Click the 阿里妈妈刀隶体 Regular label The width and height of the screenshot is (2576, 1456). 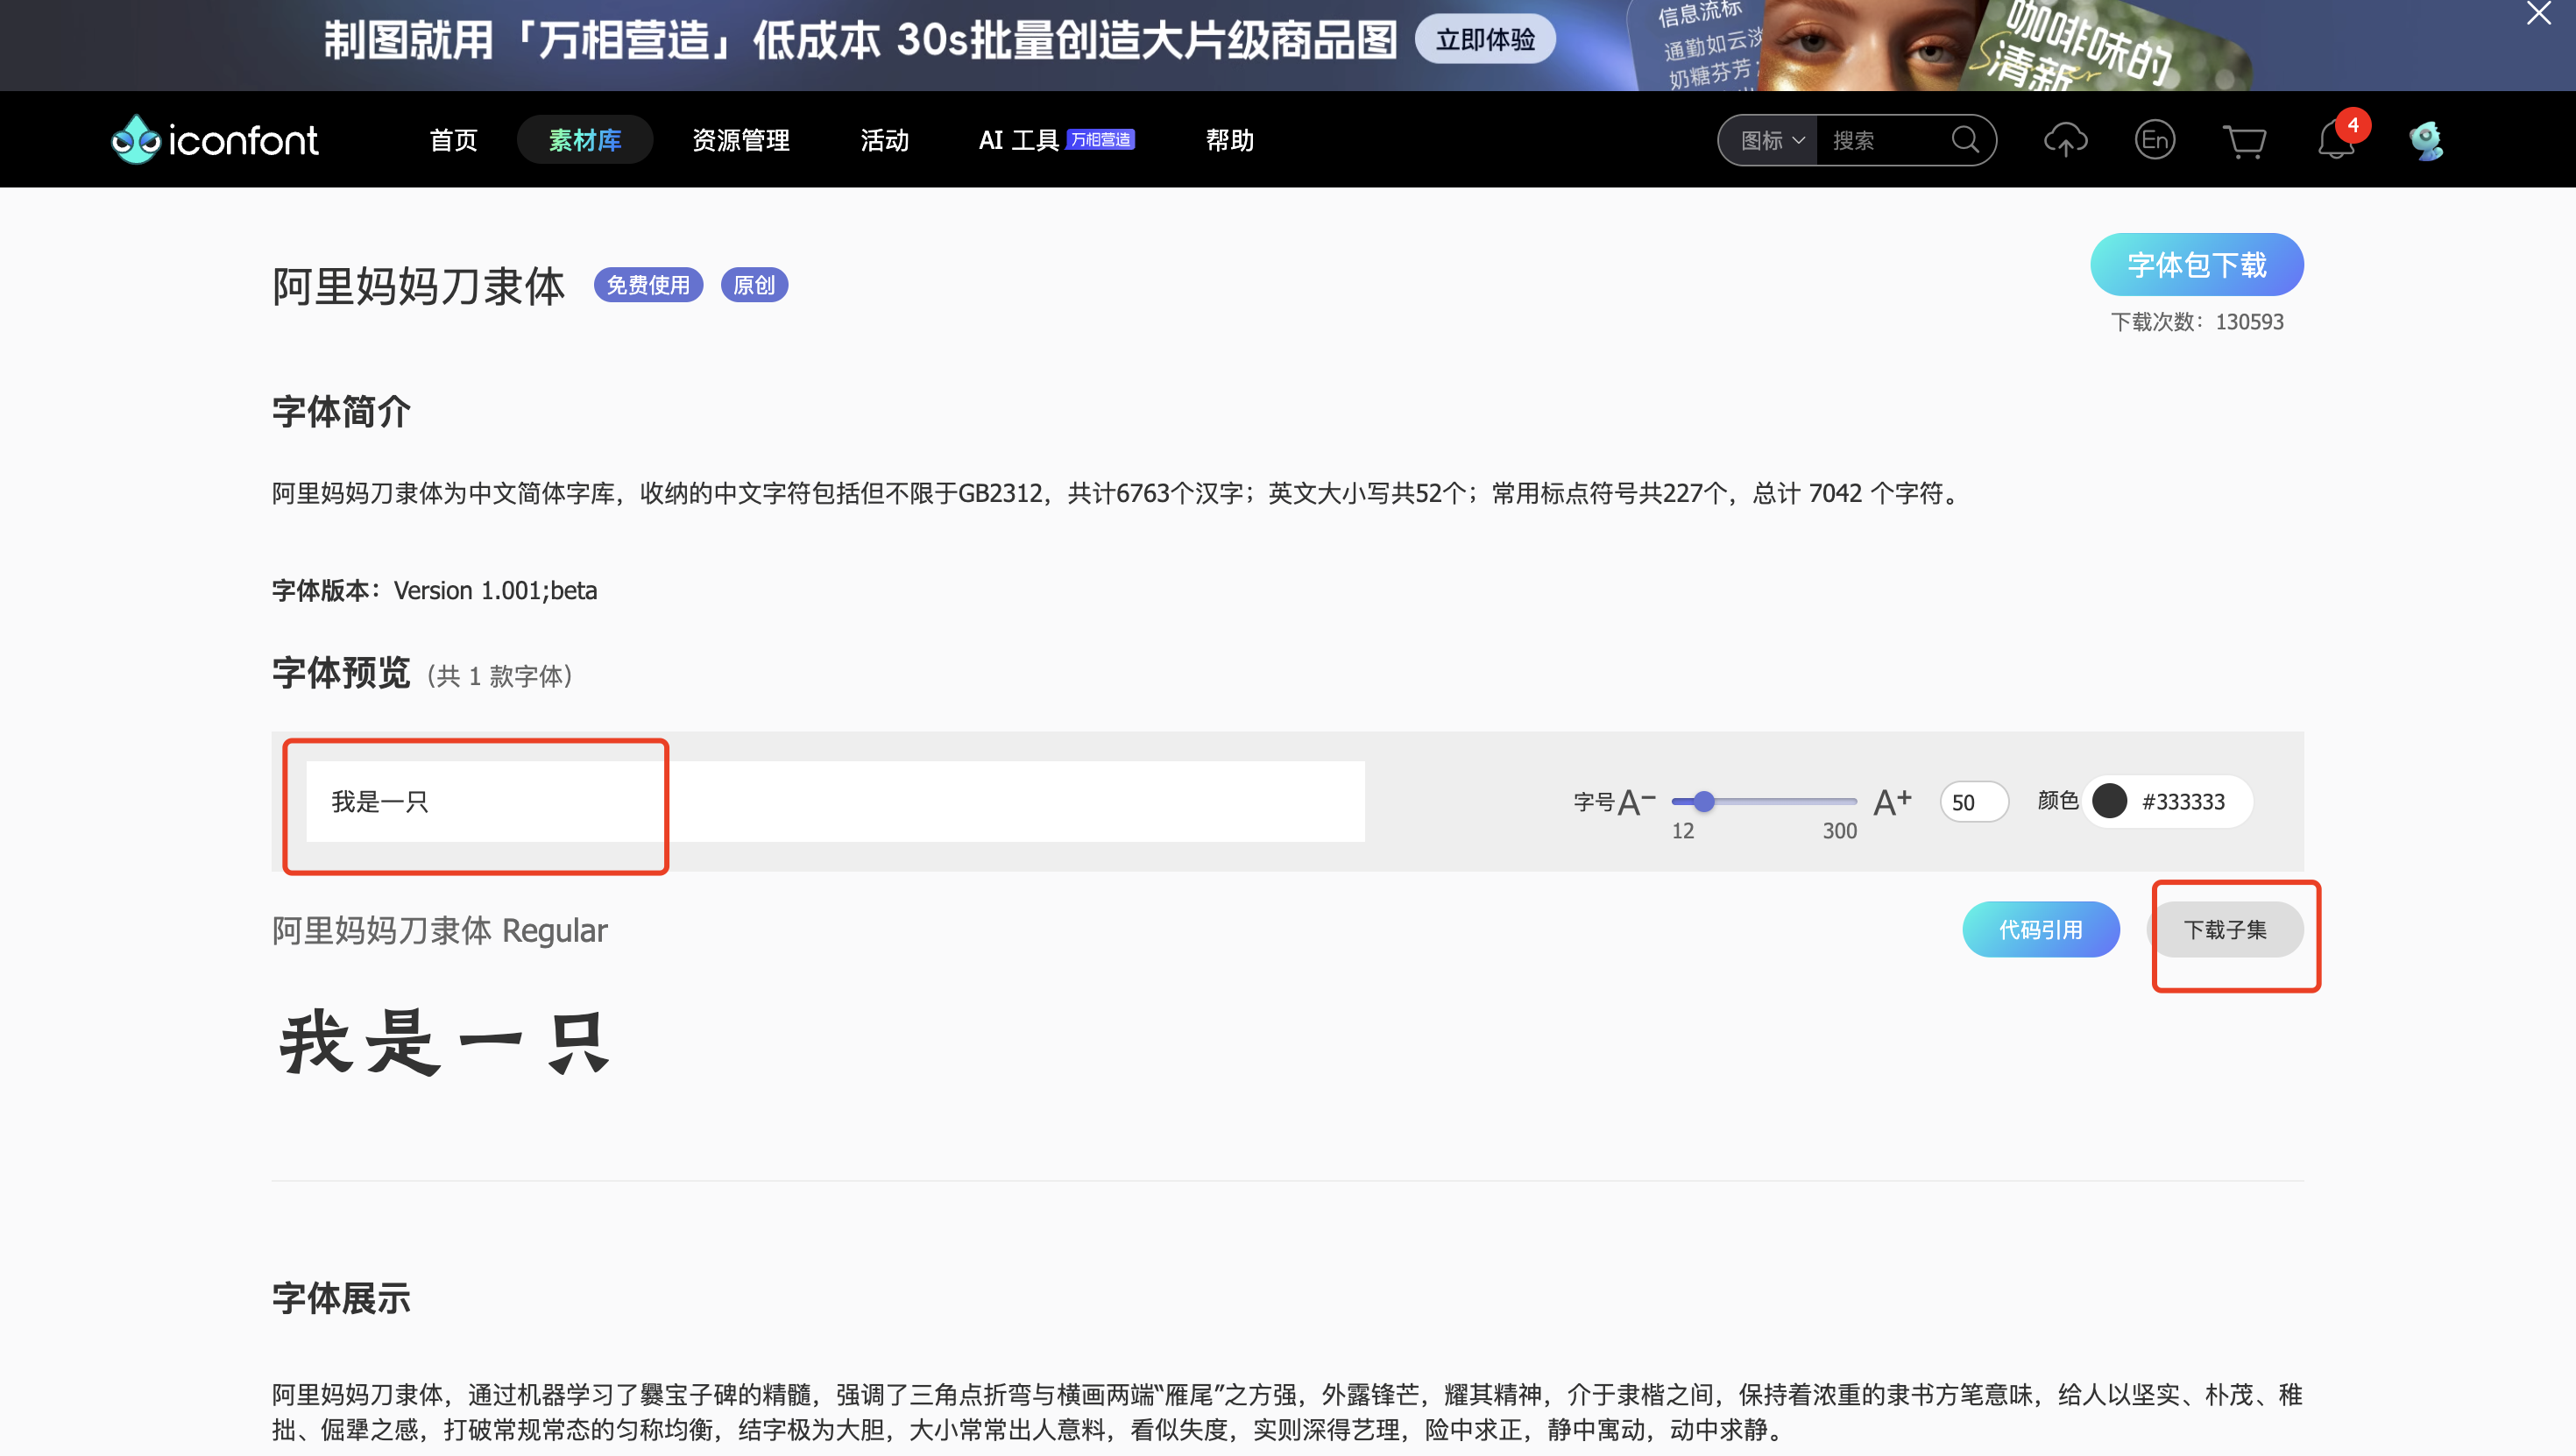439,930
